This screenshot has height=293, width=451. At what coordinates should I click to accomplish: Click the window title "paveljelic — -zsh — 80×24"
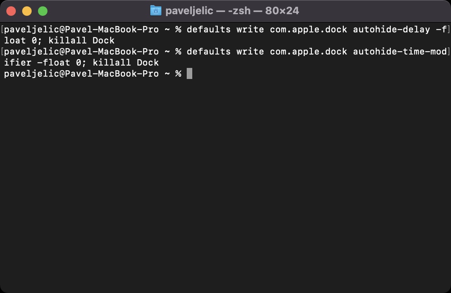point(232,11)
